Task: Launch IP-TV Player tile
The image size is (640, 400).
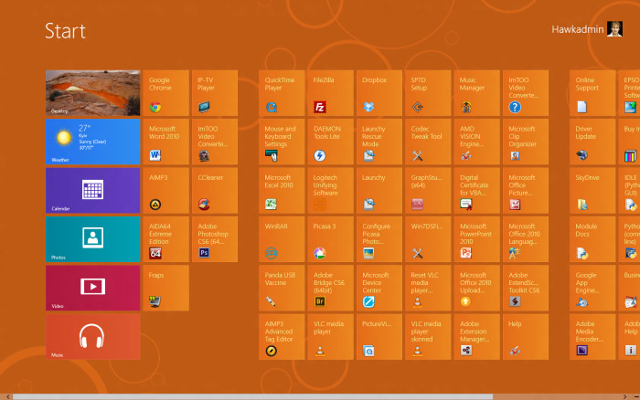Action: pyautogui.click(x=215, y=93)
